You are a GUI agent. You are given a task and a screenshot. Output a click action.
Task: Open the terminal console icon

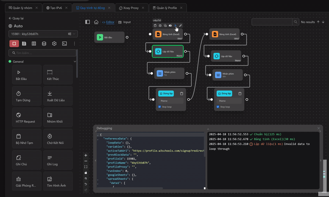point(64,44)
